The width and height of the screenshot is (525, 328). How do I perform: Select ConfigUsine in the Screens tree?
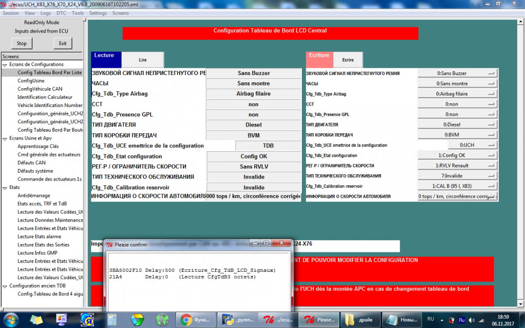pyautogui.click(x=31, y=81)
